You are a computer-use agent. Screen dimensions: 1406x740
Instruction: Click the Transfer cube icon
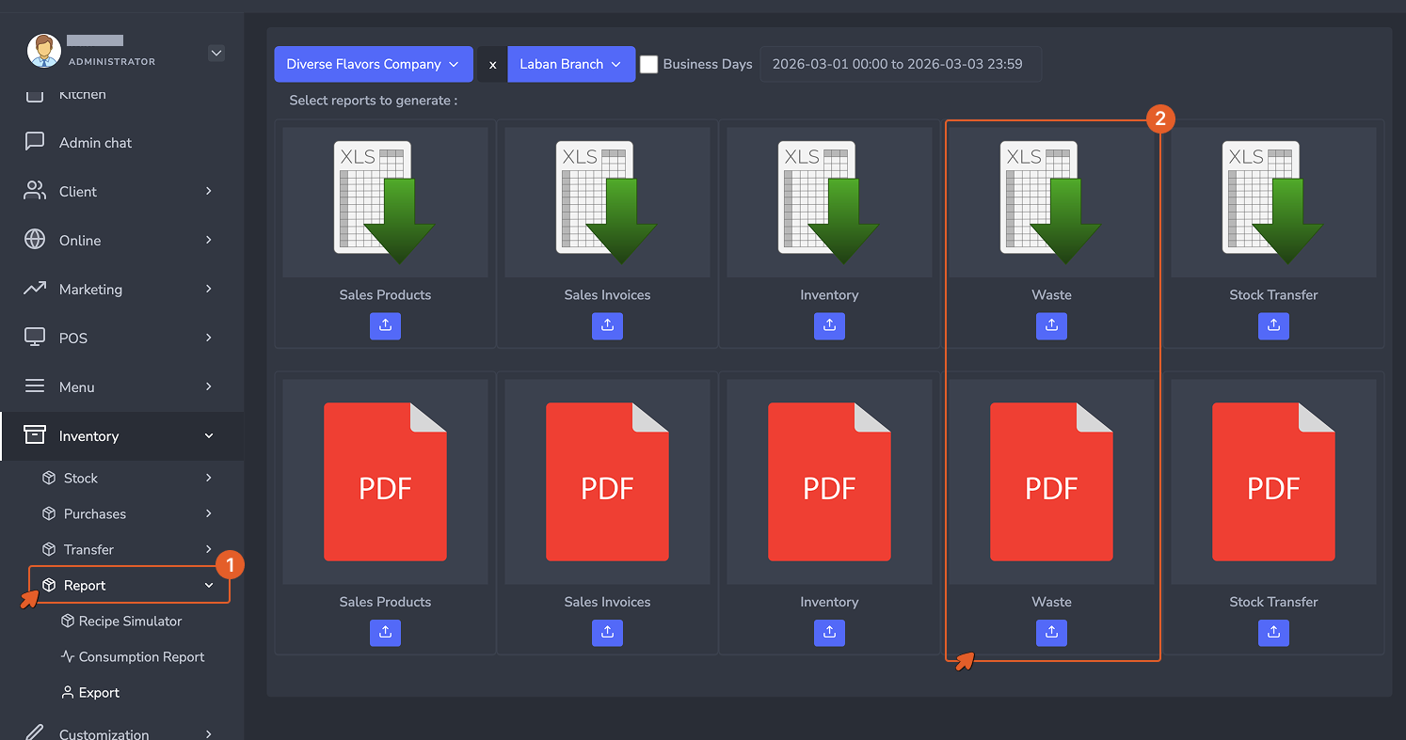(x=49, y=549)
